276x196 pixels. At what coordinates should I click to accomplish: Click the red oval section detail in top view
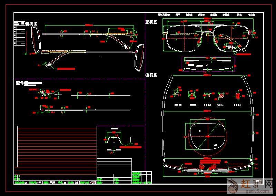(238, 95)
